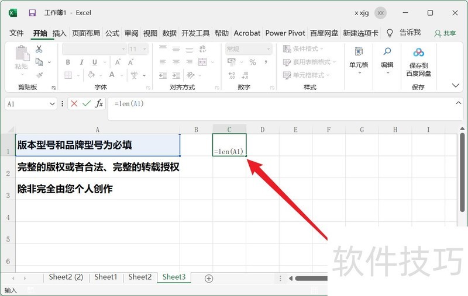Click the Cut scissors icon
Image resolution: width=468 pixels, height=296 pixels.
pyautogui.click(x=39, y=50)
